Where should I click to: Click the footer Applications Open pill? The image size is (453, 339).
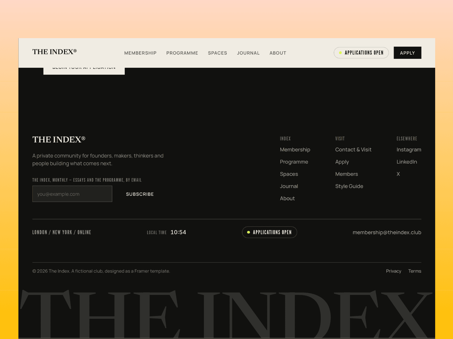(x=270, y=232)
